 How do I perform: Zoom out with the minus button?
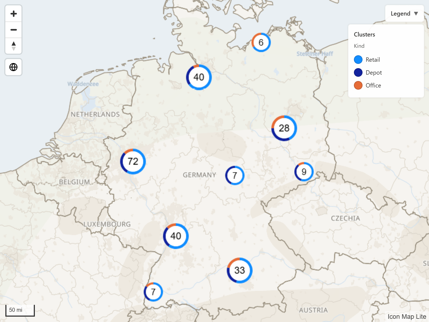tap(13, 30)
